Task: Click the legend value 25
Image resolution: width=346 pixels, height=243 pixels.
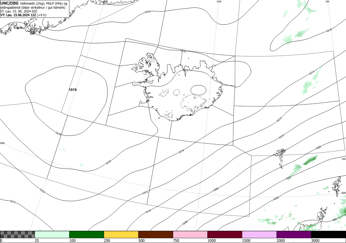Action: click(x=37, y=241)
